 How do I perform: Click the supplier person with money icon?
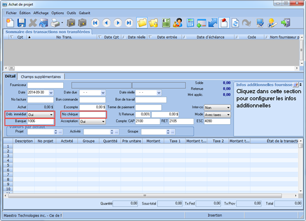[177, 23]
